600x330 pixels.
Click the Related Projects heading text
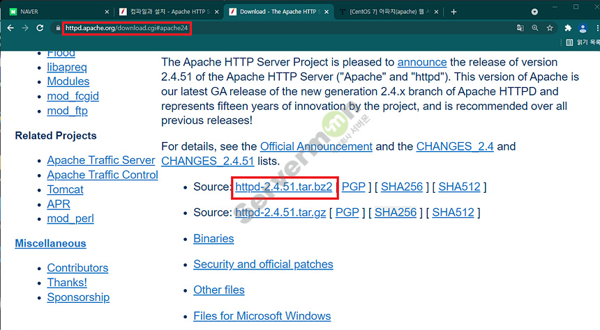click(x=56, y=136)
